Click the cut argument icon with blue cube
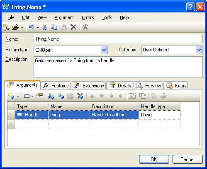Screen dimensions: 207x169 (51, 96)
